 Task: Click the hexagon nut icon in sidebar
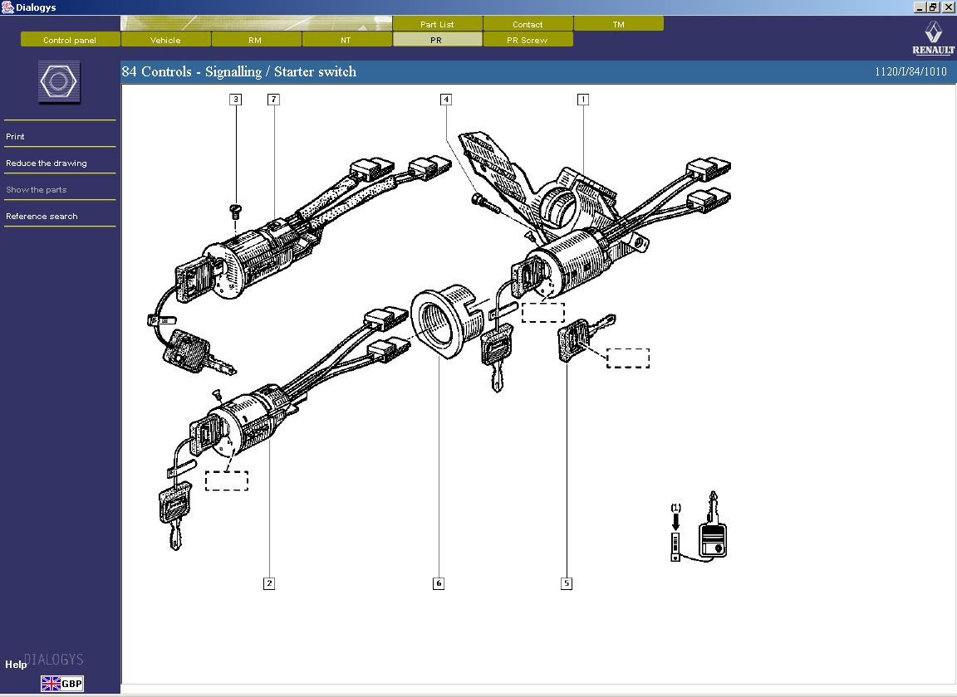(x=59, y=81)
